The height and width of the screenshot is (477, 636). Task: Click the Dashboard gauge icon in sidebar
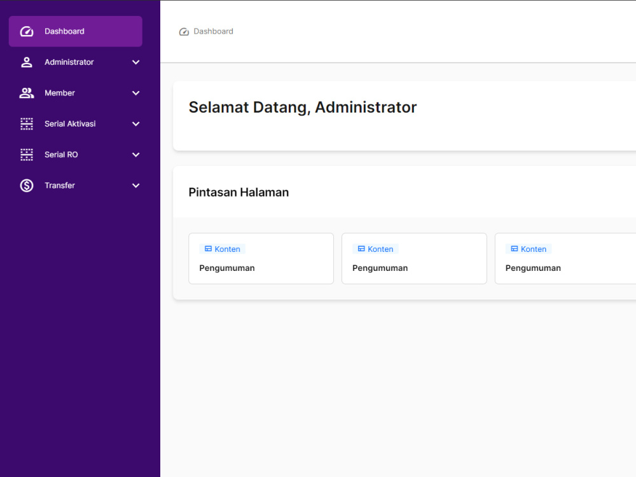(x=27, y=31)
